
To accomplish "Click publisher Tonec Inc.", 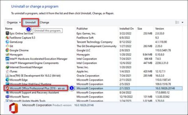I will pyautogui.click(x=83, y=67).
